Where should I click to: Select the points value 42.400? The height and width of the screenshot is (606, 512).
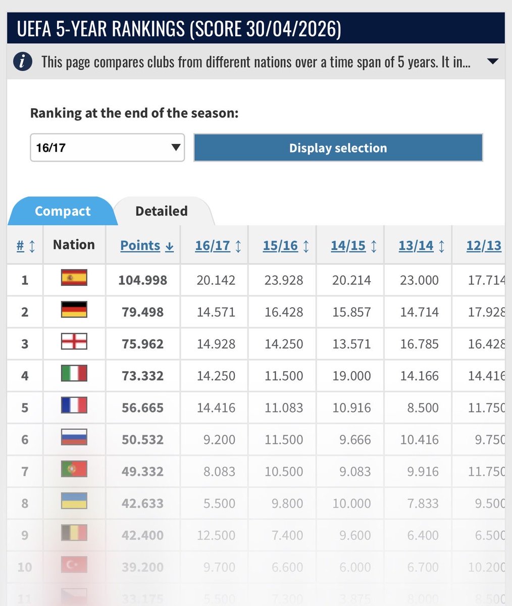pos(143,535)
